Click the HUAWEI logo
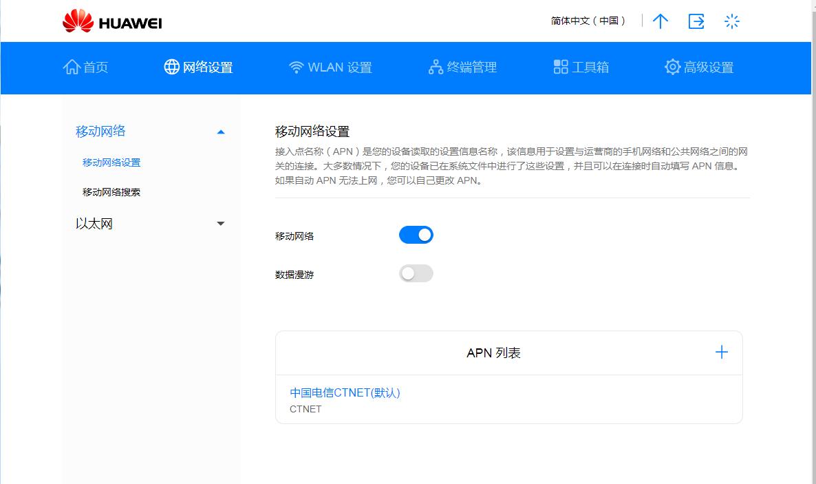 pos(112,21)
